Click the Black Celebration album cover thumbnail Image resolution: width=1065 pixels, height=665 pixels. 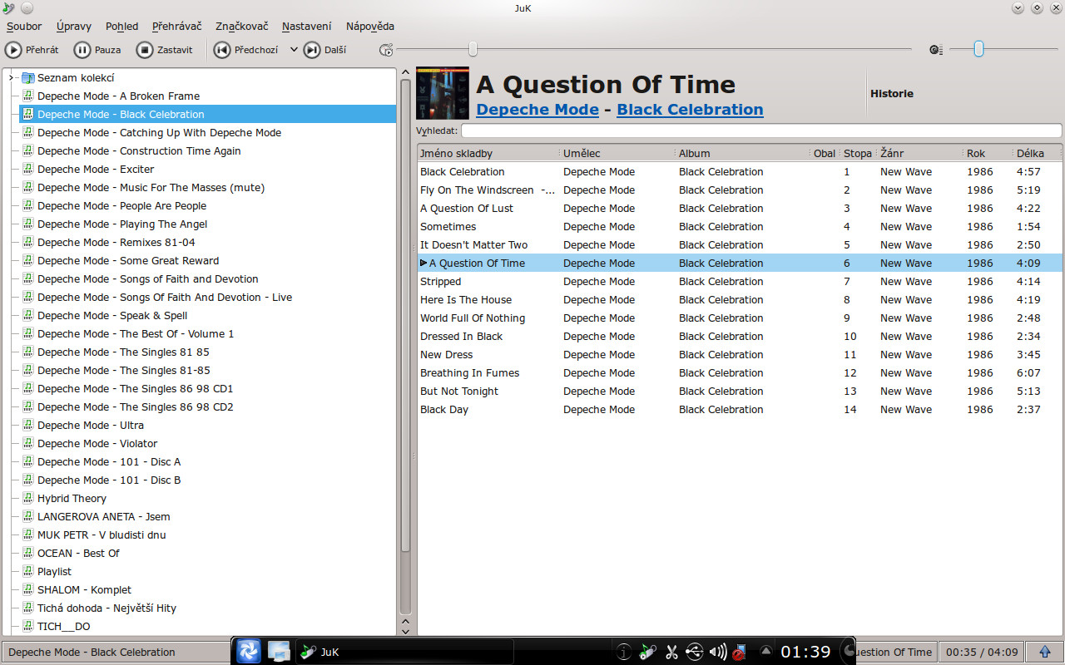(443, 93)
